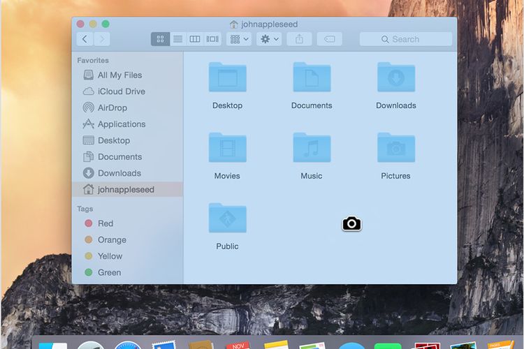Select AirDrop in the sidebar
The width and height of the screenshot is (524, 349).
[x=127, y=107]
